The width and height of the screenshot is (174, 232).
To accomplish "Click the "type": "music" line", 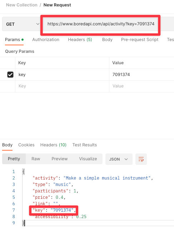I will point(53,185).
